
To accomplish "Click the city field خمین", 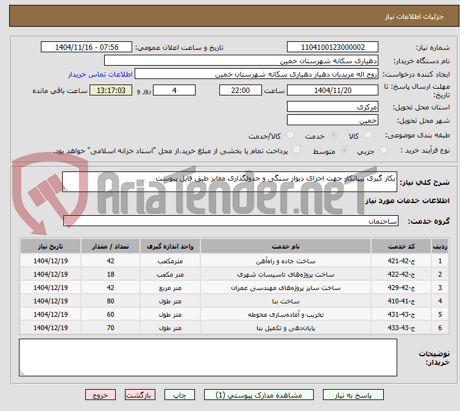I will (x=333, y=120).
